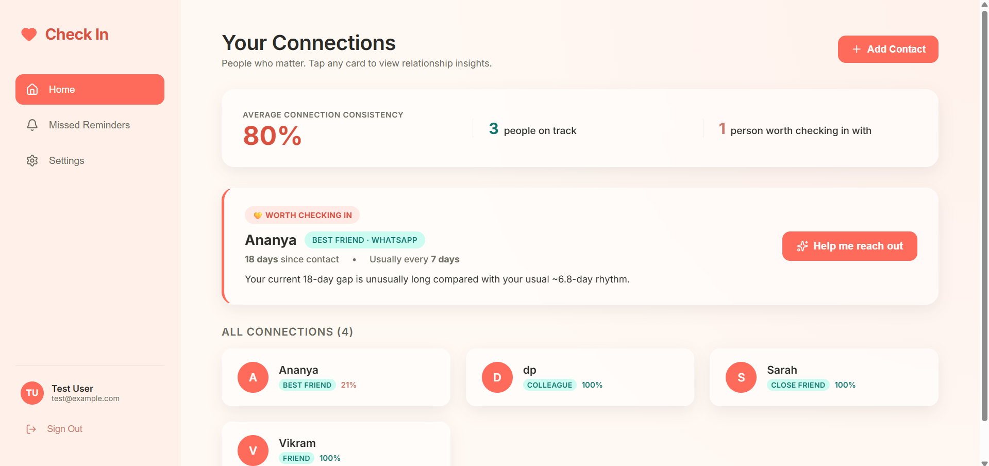The width and height of the screenshot is (989, 466).
Task: Open Vikram's connection card
Action: point(336,444)
